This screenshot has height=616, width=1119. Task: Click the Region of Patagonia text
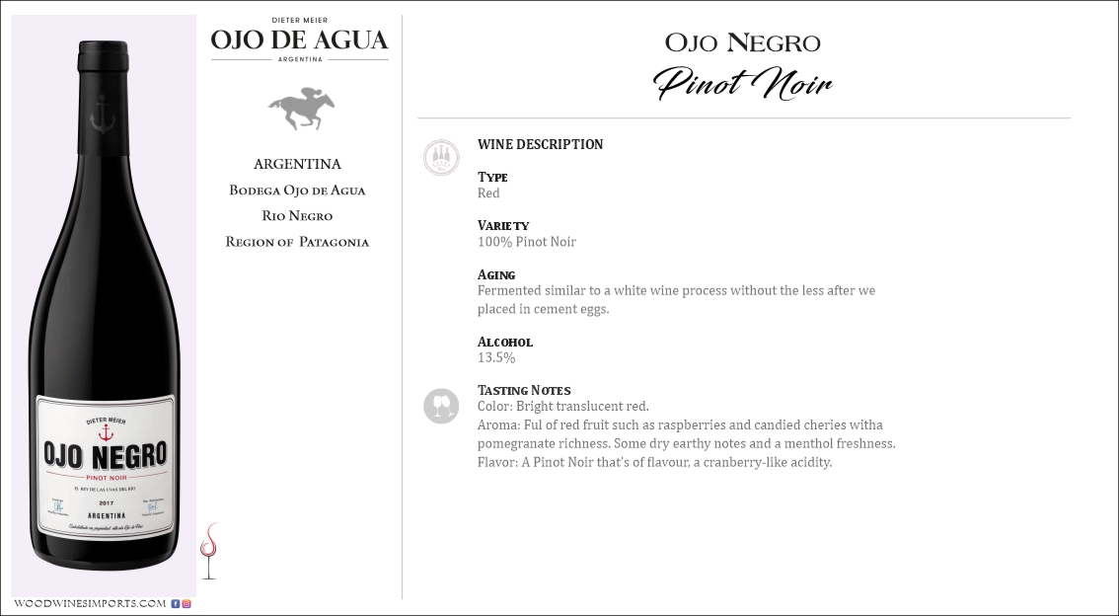(x=297, y=242)
